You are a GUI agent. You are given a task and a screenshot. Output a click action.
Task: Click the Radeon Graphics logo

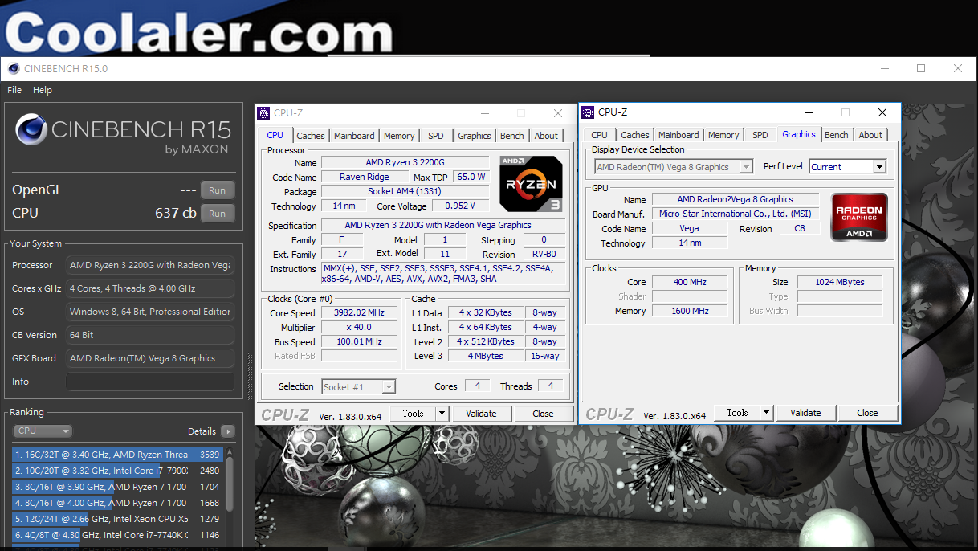pyautogui.click(x=859, y=217)
